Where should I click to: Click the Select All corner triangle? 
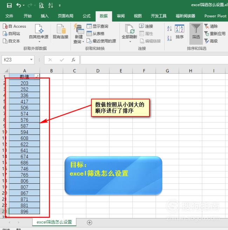(6, 71)
